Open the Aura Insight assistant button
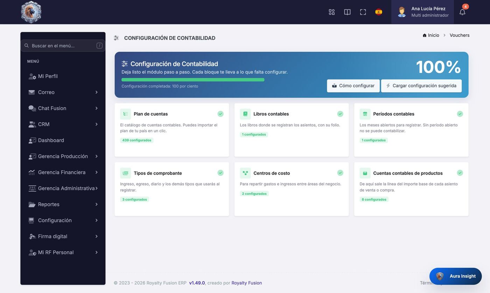This screenshot has width=490, height=293. (456, 276)
